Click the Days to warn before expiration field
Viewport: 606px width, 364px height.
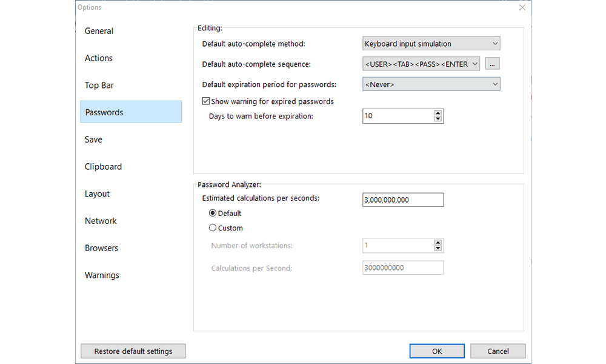(x=398, y=116)
